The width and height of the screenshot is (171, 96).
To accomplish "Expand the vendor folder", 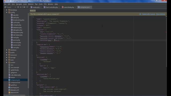I will pos(7,62).
